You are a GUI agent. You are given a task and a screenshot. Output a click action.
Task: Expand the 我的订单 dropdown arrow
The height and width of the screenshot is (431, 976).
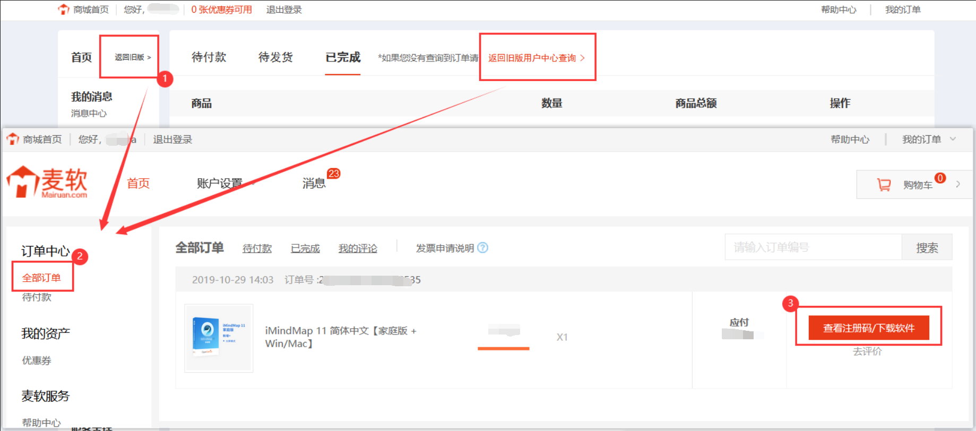pyautogui.click(x=953, y=139)
